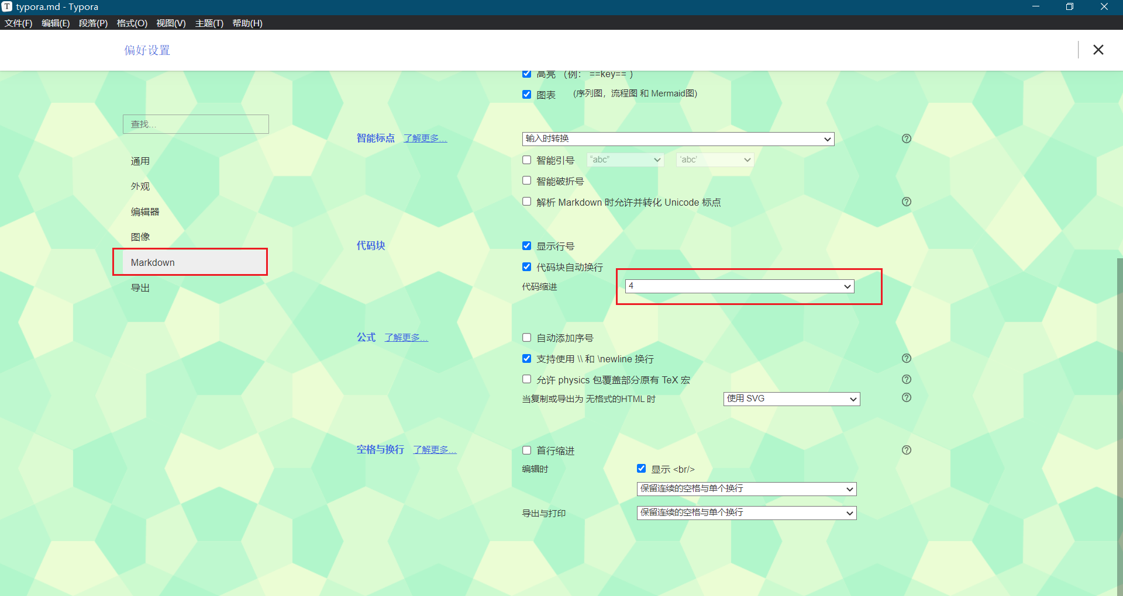Click the 偏好设置 heading
The image size is (1123, 596).
147,50
